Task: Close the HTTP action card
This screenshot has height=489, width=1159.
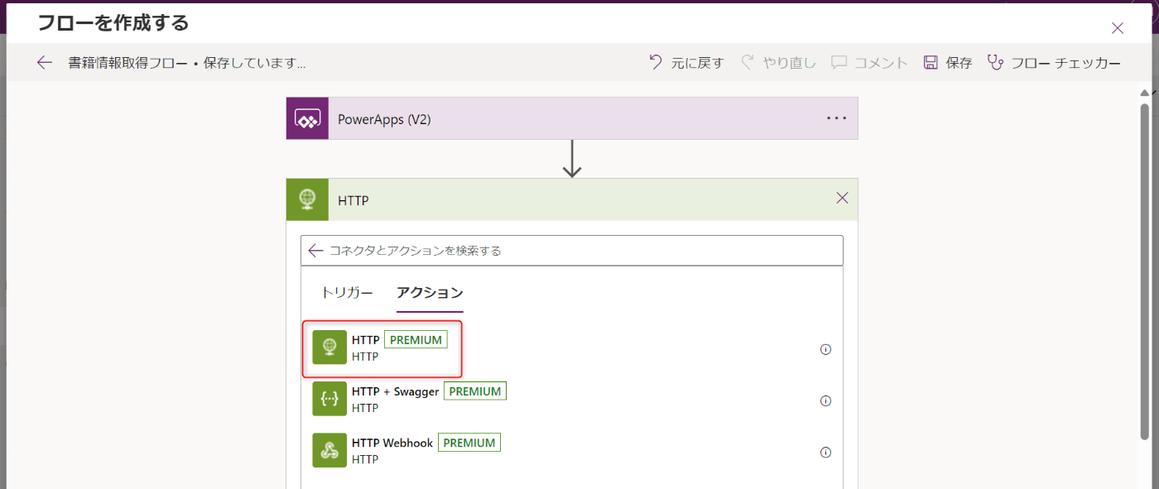Action: click(842, 198)
